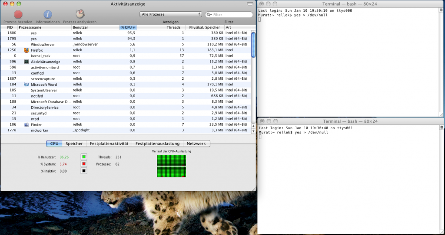Click the toolbar toggle pill button of Aktivitätsanzeige

(x=250, y=4)
